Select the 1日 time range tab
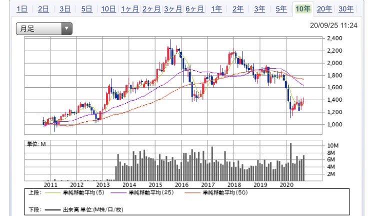Image resolution: width=368 pixels, height=216 pixels. click(x=22, y=9)
